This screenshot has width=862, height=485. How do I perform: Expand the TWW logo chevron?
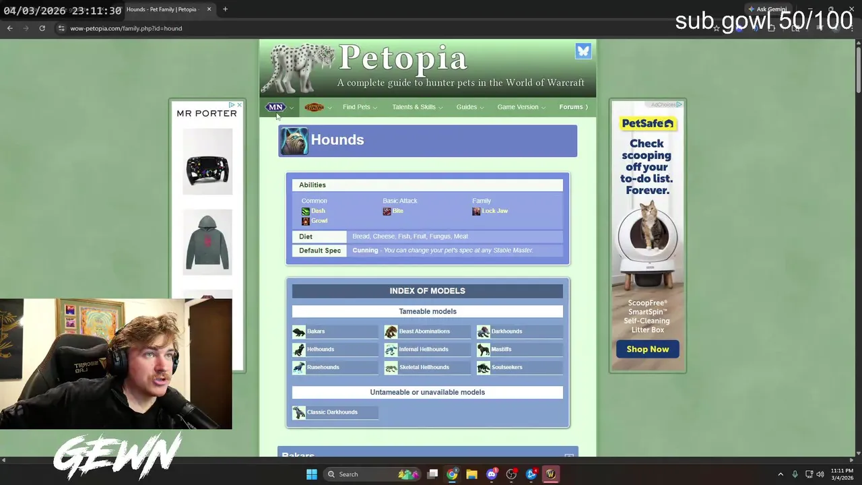(x=330, y=108)
